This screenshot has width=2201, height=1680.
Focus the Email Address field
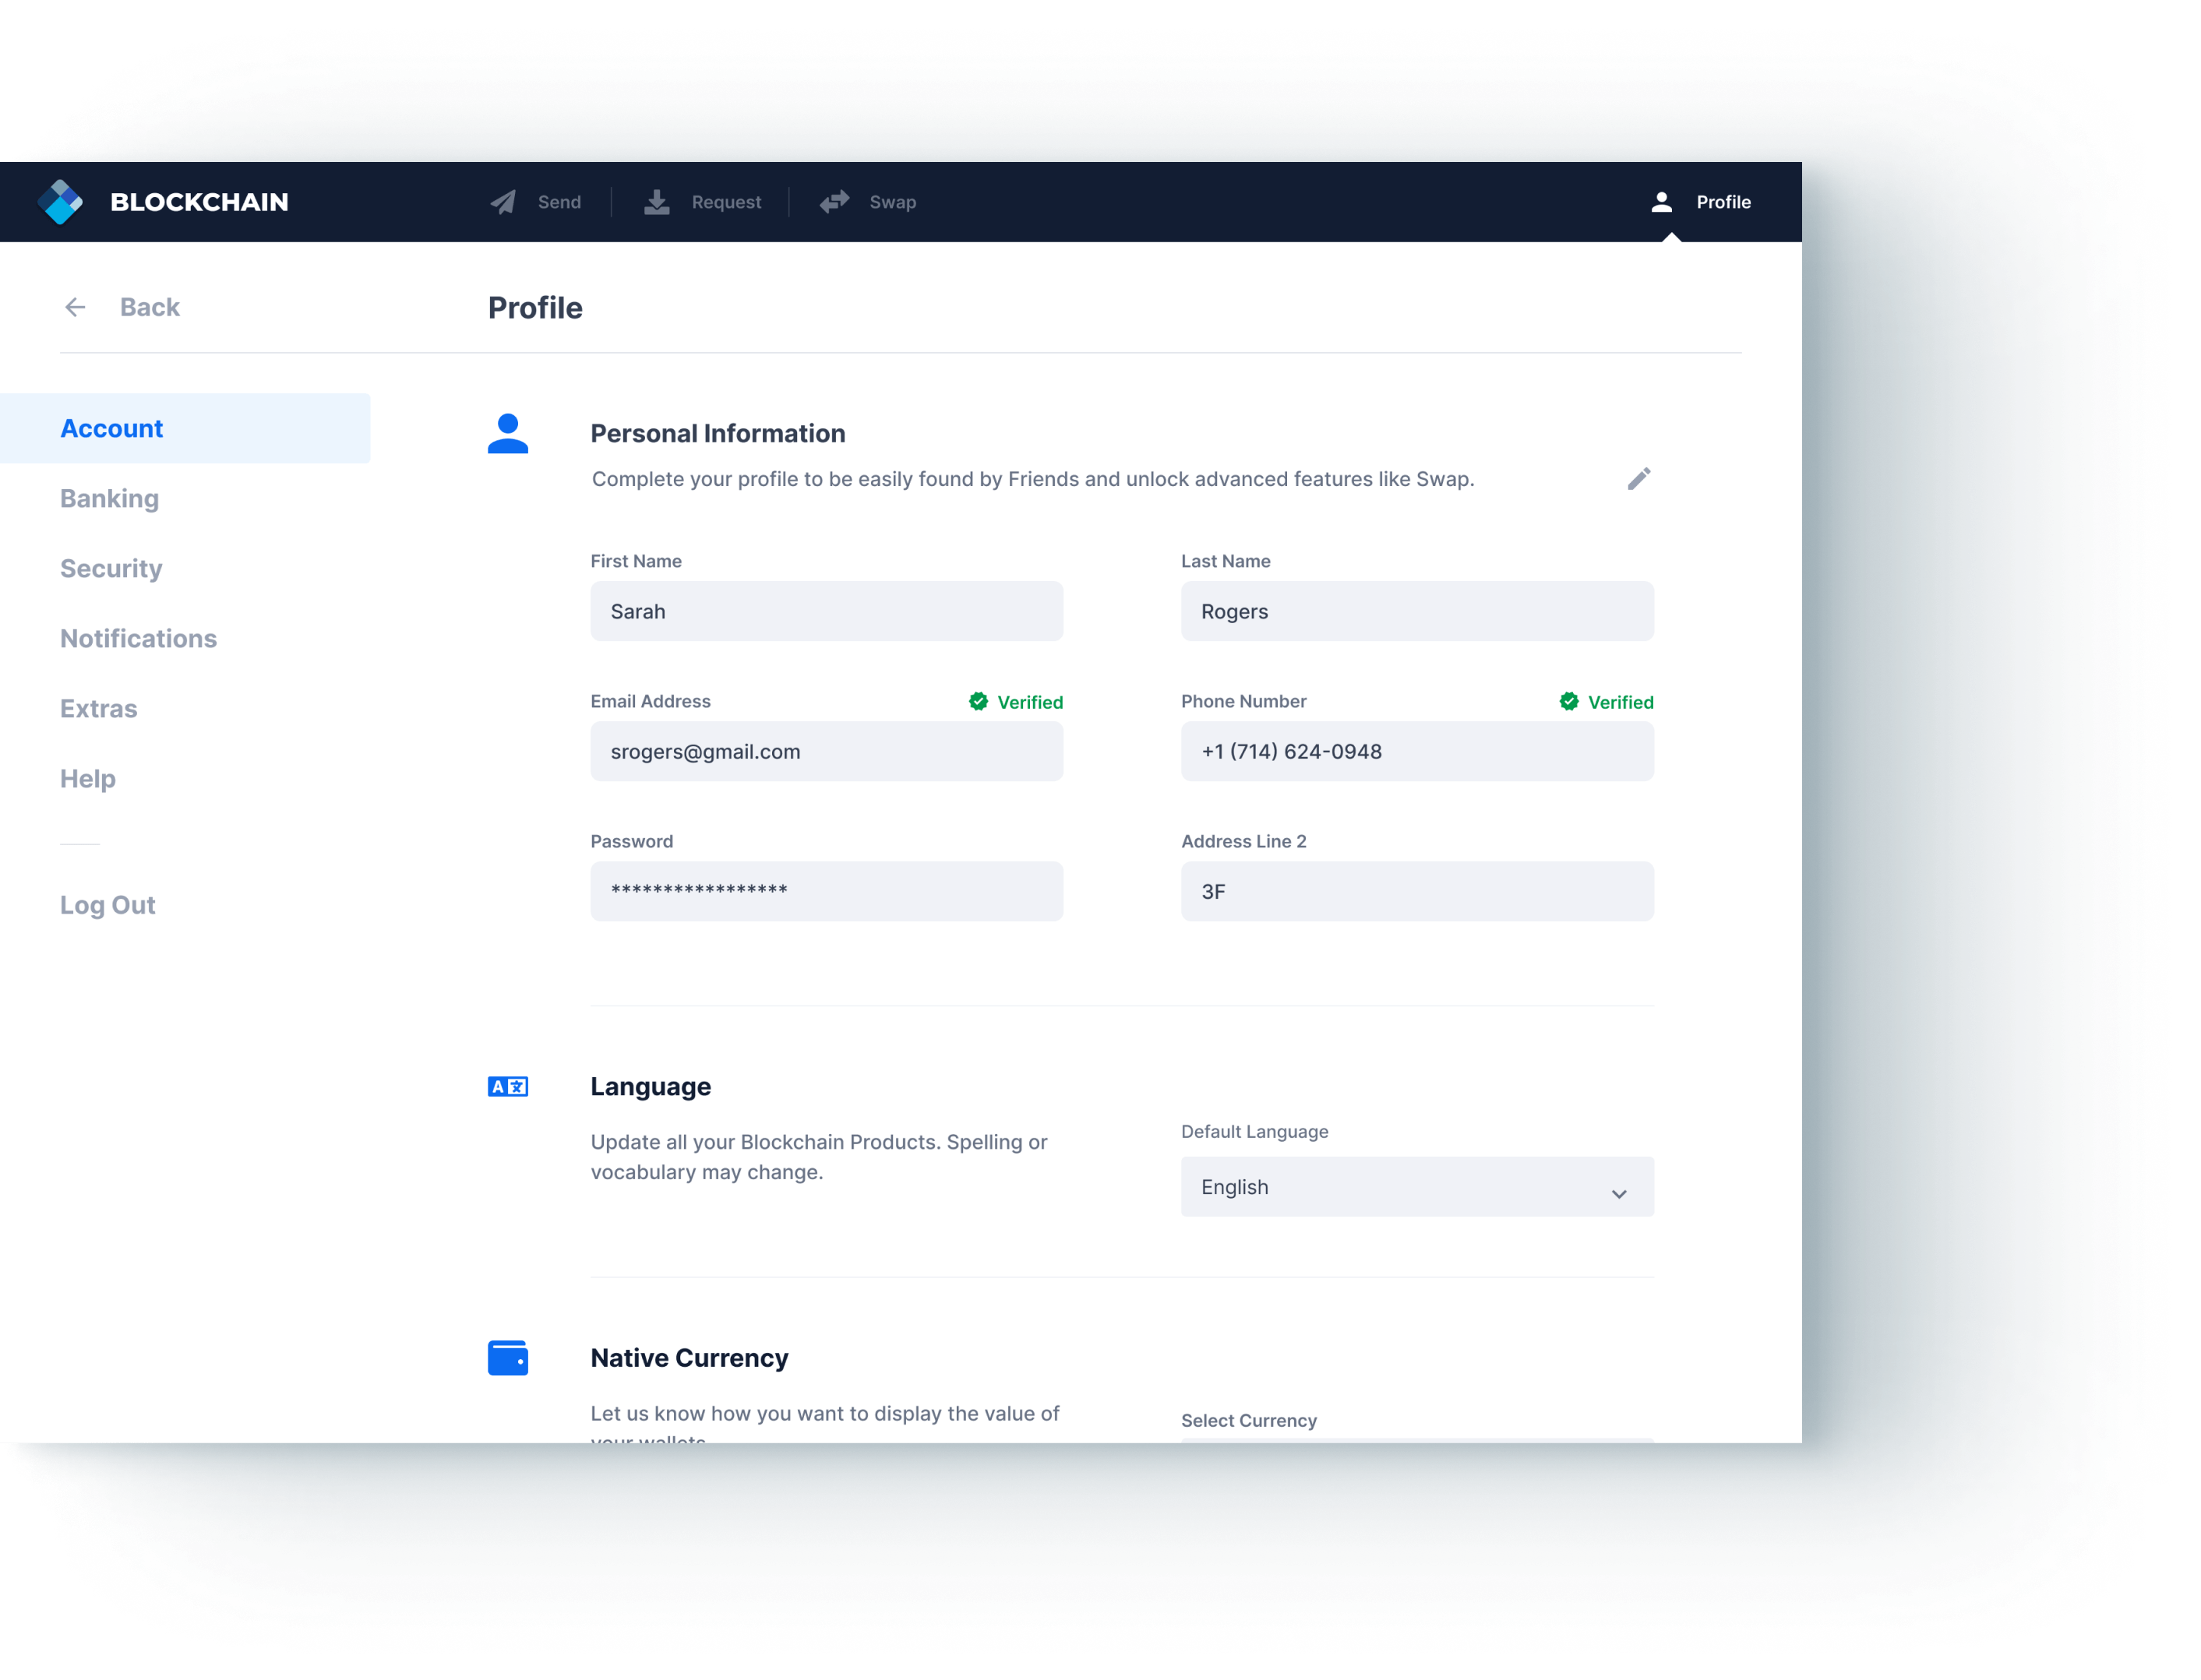[x=827, y=751]
